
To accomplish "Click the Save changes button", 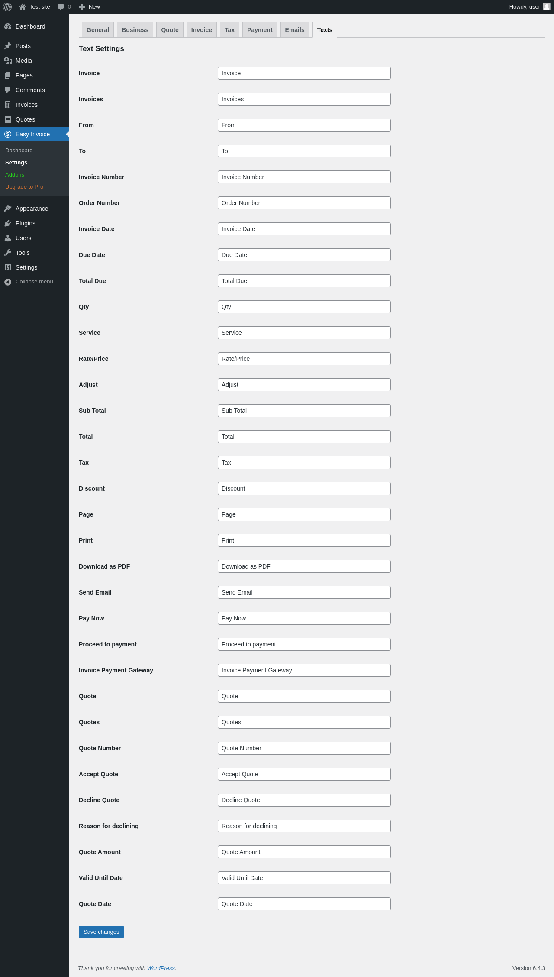I will click(101, 932).
